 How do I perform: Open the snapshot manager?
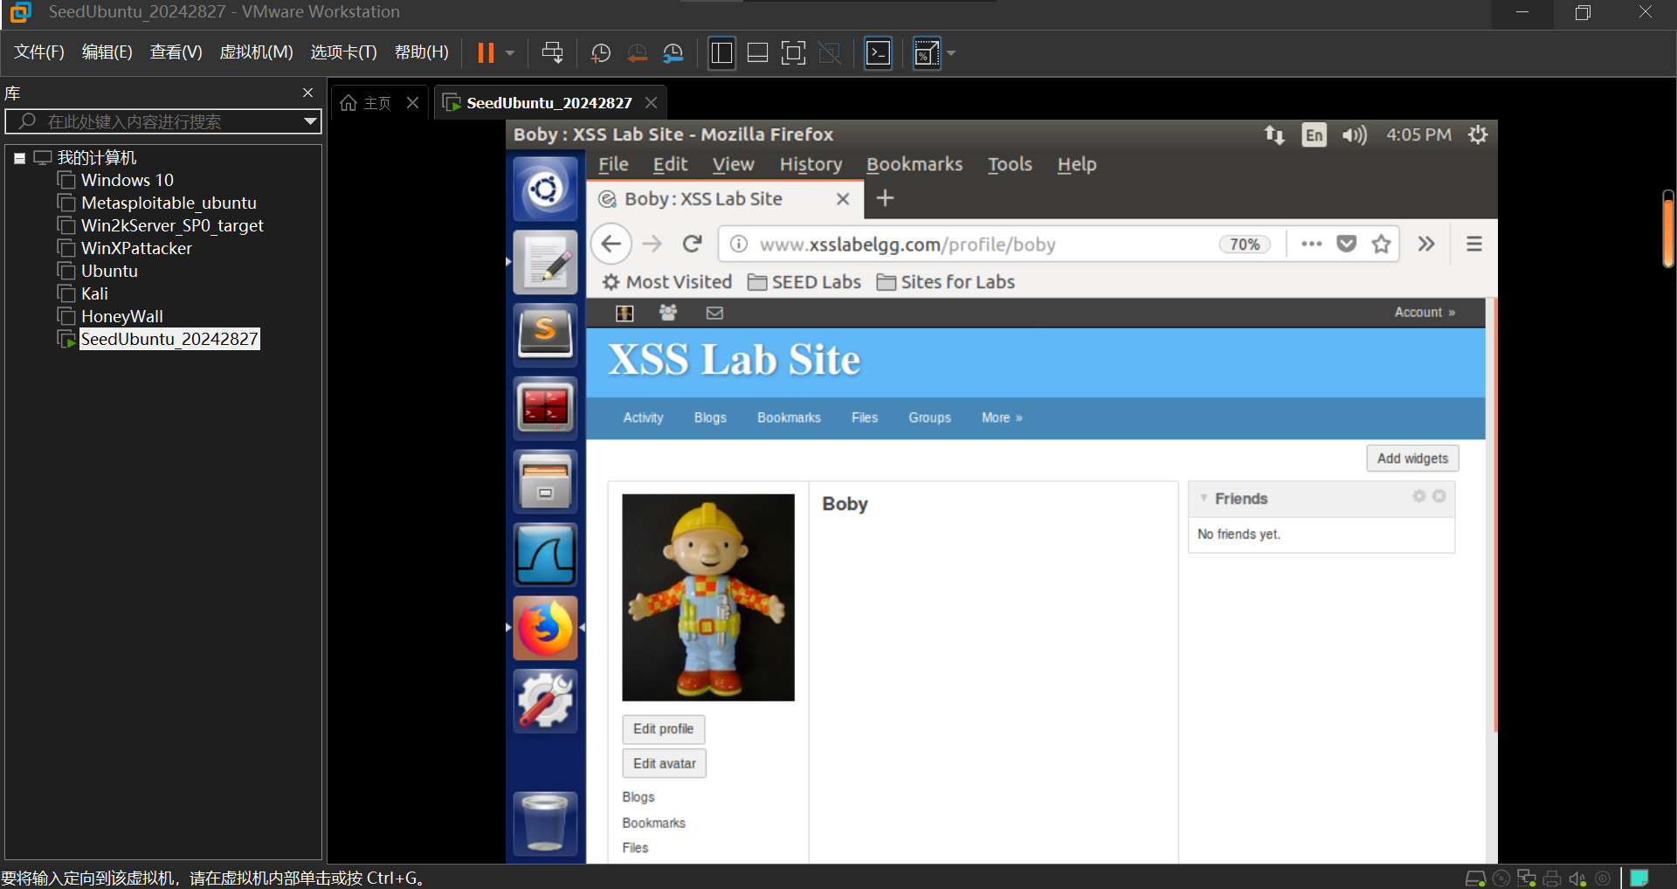(673, 53)
